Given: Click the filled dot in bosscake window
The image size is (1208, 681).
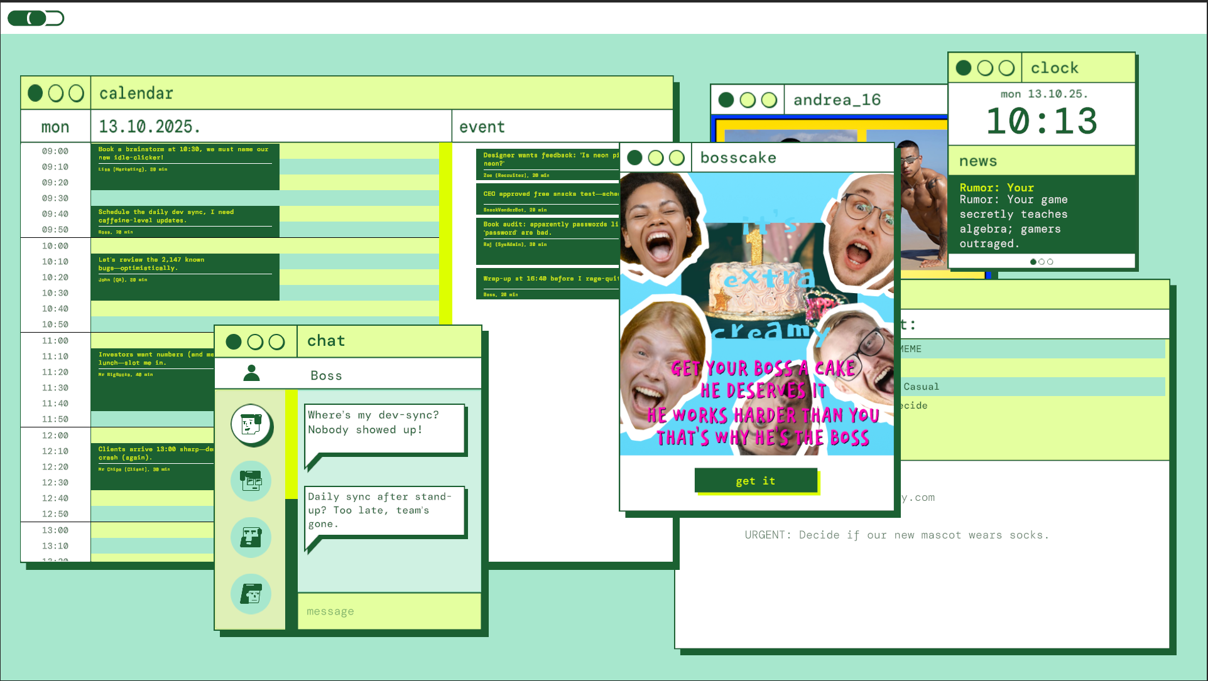Looking at the screenshot, I should coord(635,158).
